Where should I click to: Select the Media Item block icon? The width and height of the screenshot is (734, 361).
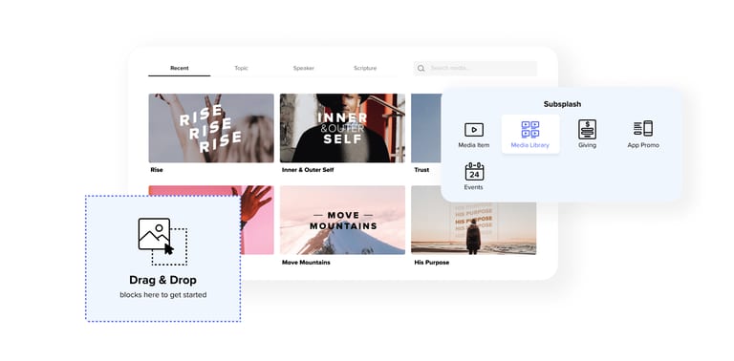474,130
